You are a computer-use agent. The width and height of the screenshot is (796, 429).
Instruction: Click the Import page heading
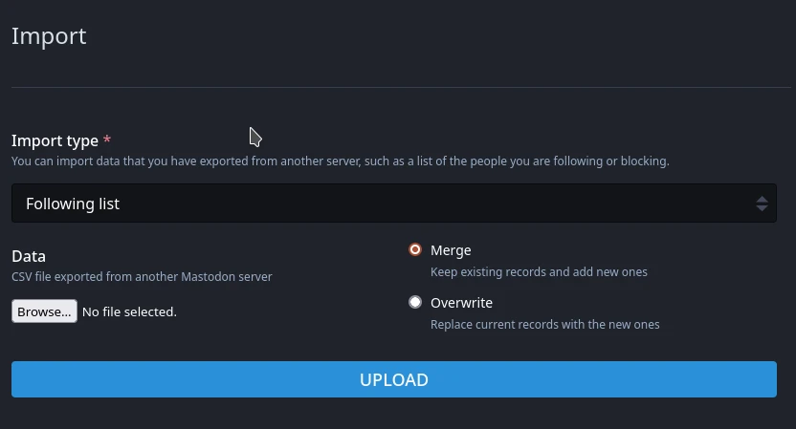click(49, 36)
